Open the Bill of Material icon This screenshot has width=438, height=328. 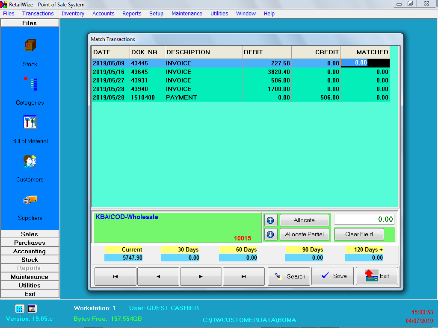click(x=30, y=123)
